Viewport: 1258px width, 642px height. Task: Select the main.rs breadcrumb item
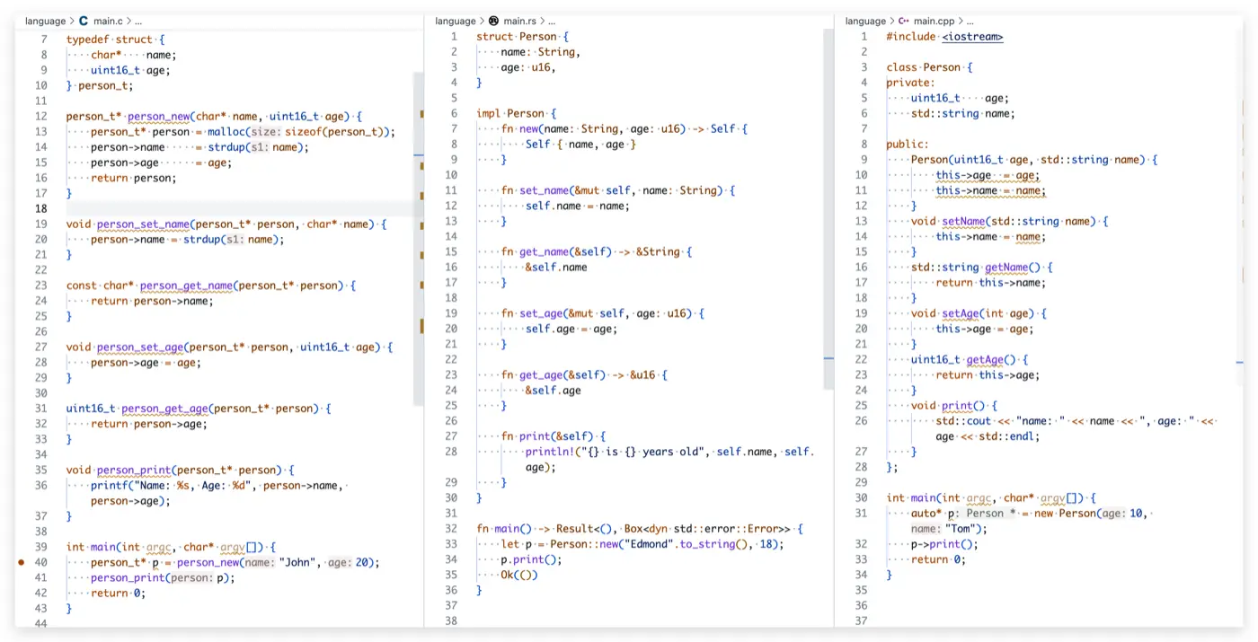[518, 21]
